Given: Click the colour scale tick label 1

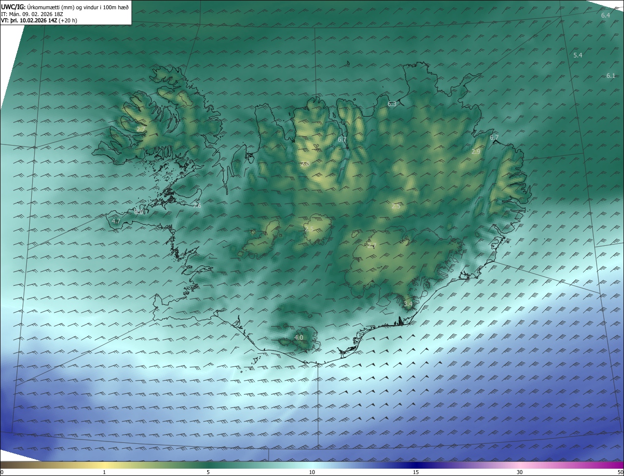Looking at the screenshot, I should (104, 472).
